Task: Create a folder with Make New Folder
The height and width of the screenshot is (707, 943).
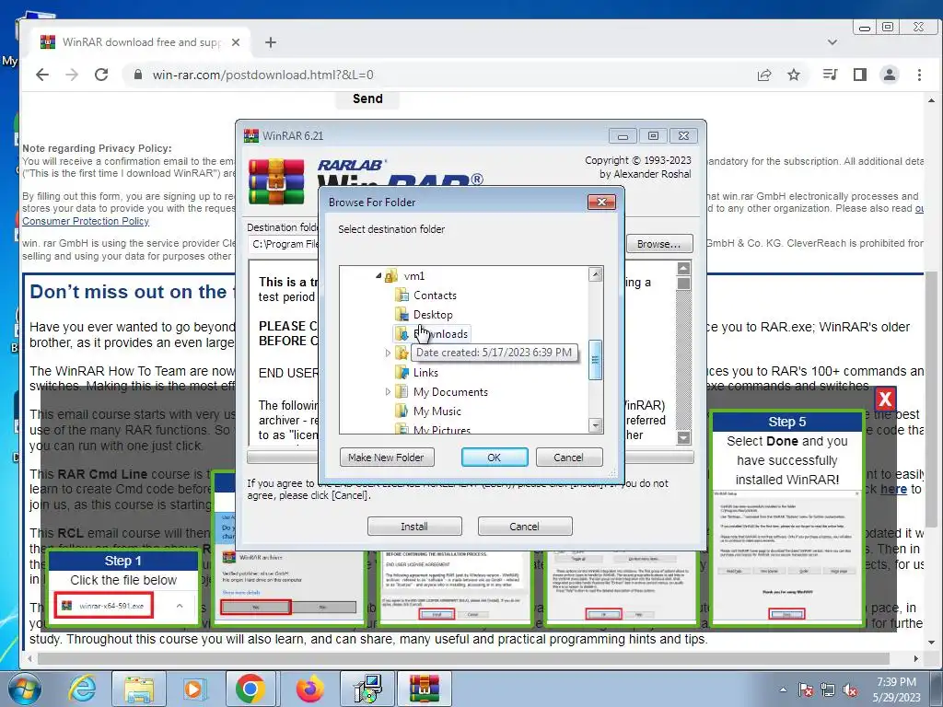Action: (386, 458)
